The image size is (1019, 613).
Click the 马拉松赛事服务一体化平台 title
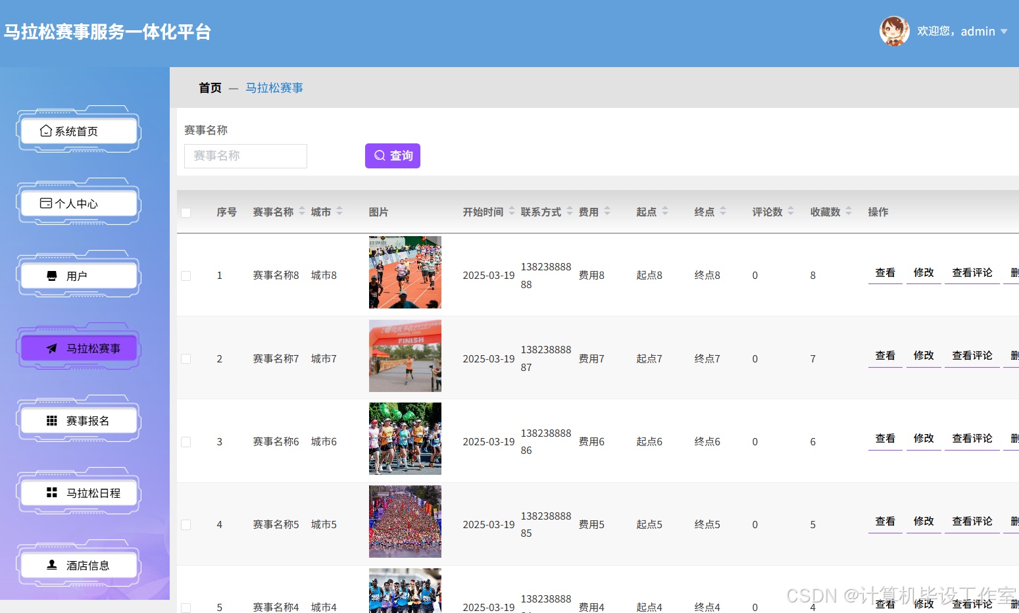pos(107,32)
